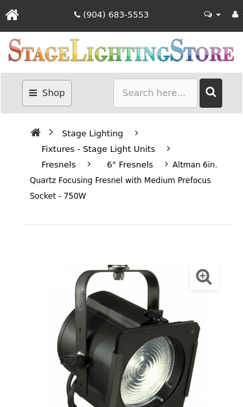The width and height of the screenshot is (243, 407).
Task: Click the home icon in top bar
Action: [x=12, y=15]
